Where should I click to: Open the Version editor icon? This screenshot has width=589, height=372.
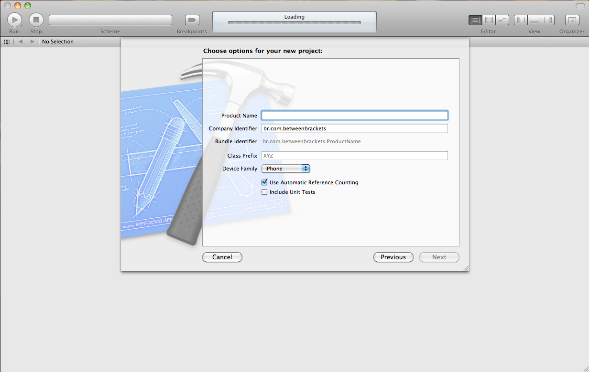(502, 20)
